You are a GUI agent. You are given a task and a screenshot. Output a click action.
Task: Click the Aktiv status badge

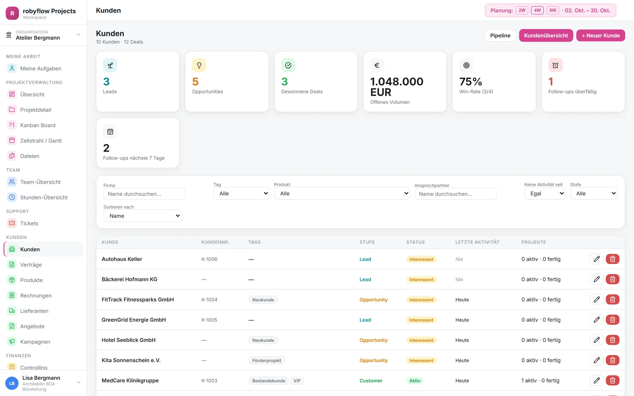415,381
